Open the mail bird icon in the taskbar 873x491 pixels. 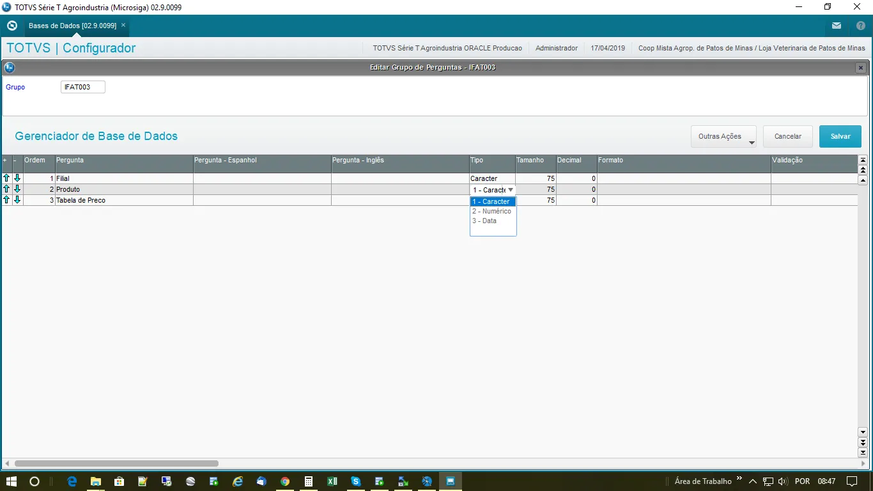261,481
